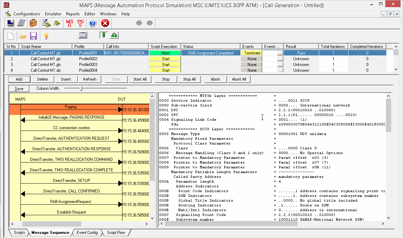403x238 pixels.
Task: Open the Editor menu
Action: click(x=90, y=14)
